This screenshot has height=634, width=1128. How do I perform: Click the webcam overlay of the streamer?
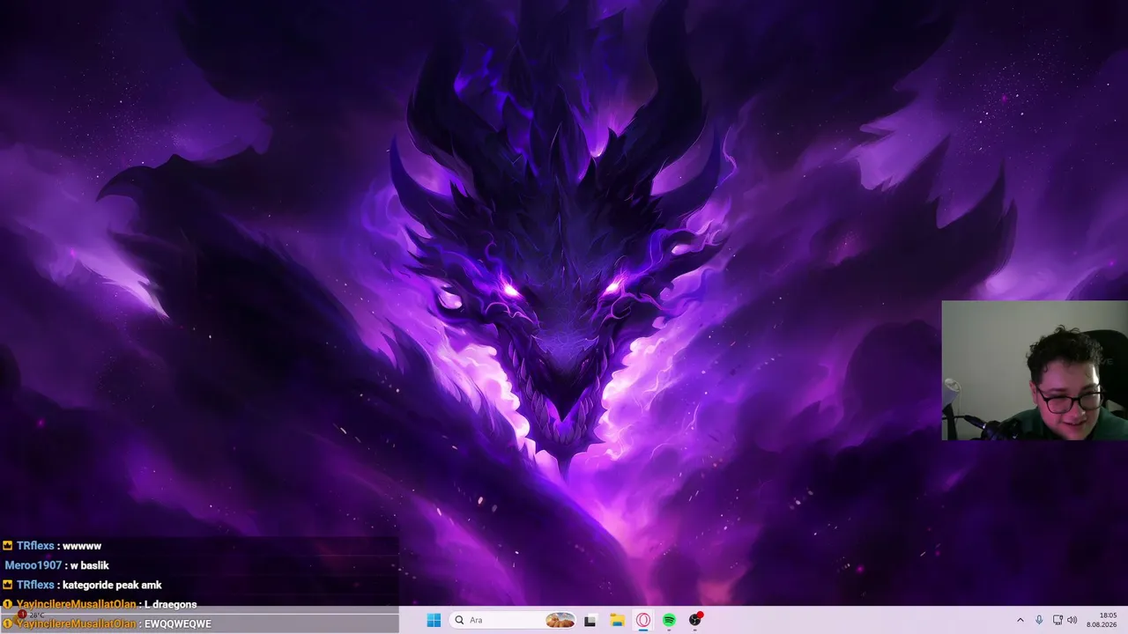(1035, 371)
